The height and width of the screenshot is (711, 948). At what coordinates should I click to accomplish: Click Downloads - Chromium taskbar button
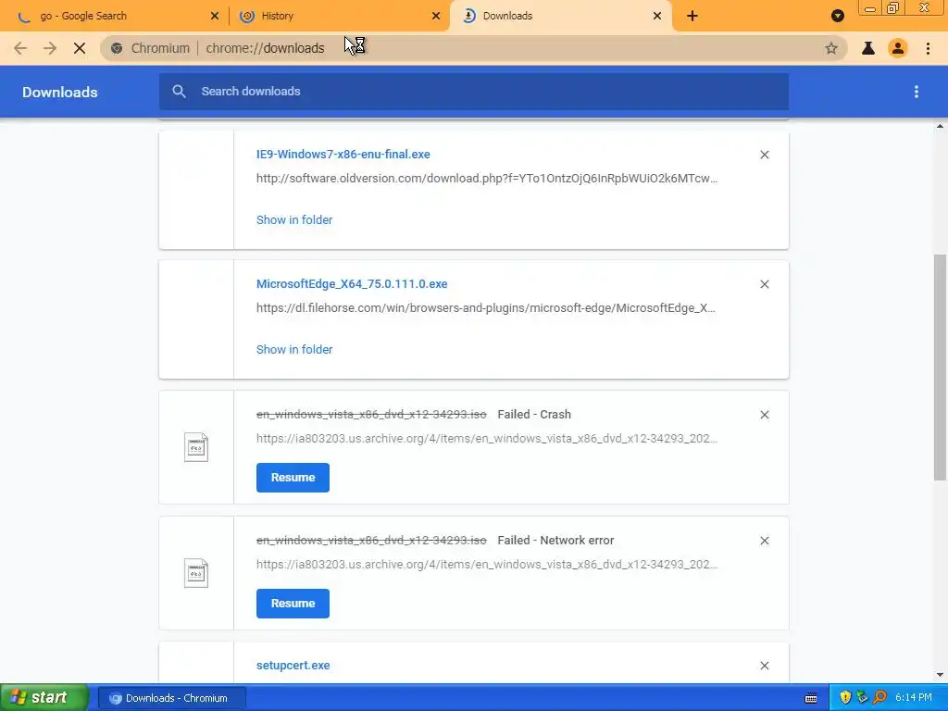(x=171, y=698)
